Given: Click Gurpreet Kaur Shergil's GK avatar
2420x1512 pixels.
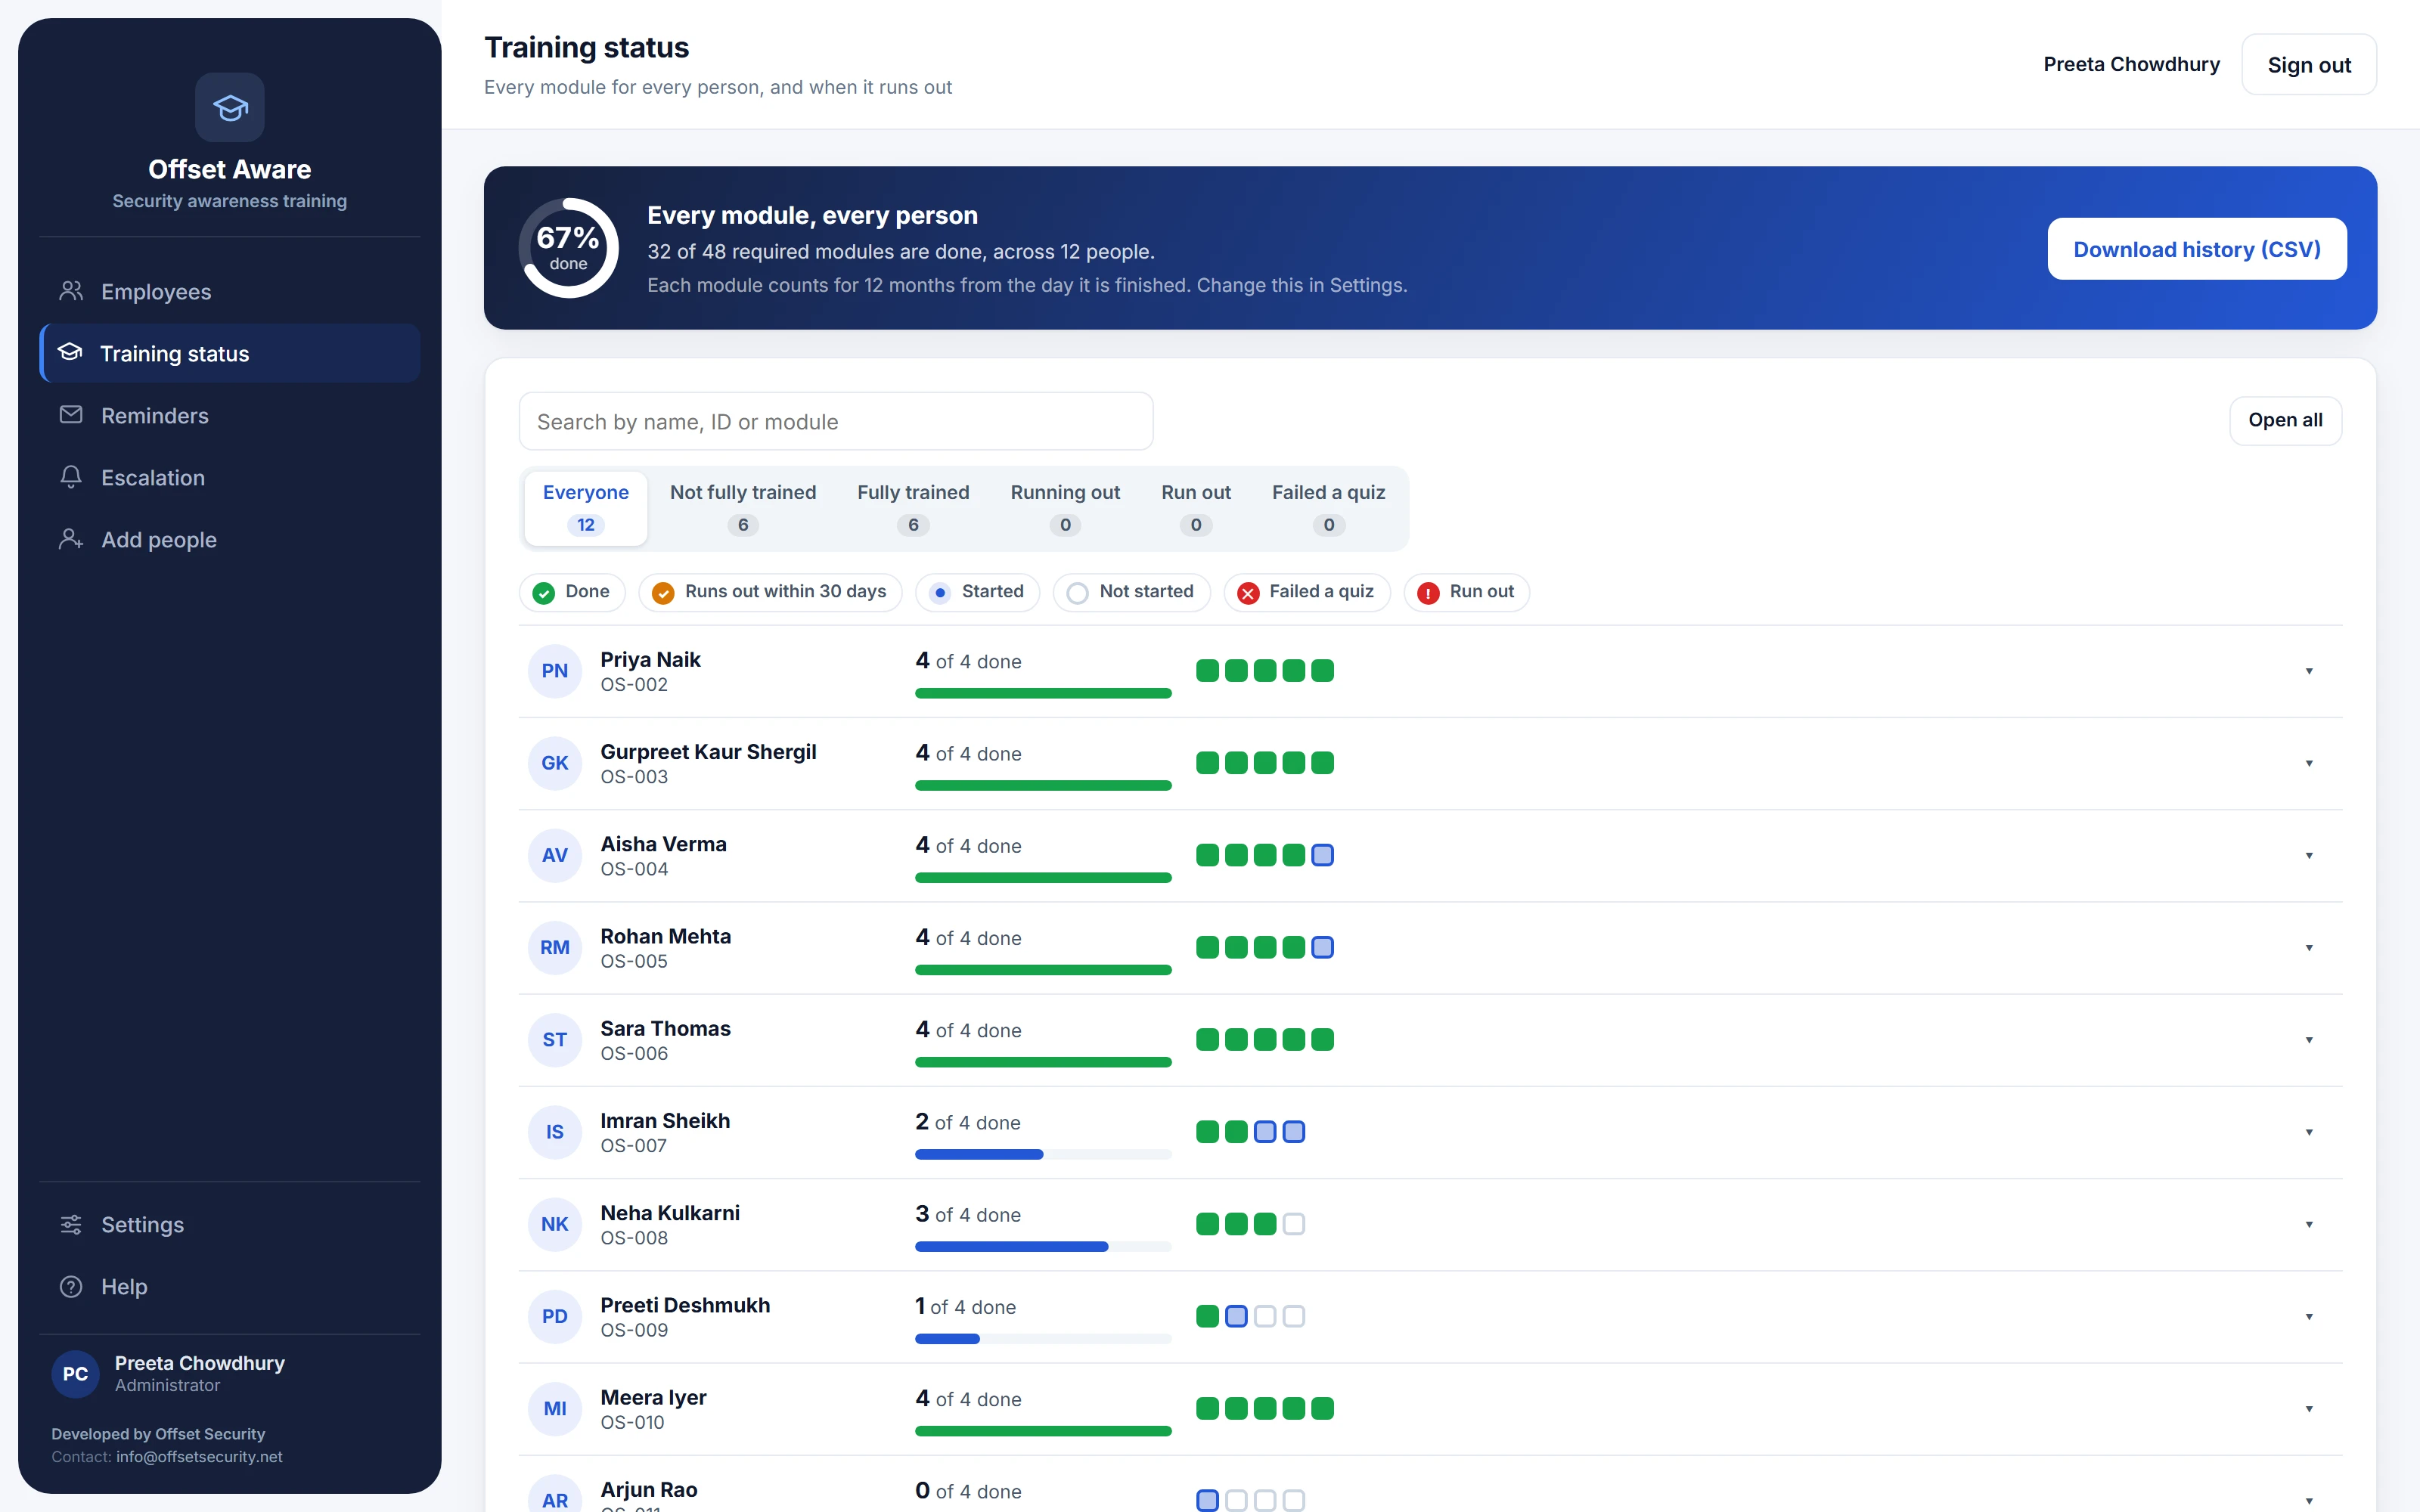Looking at the screenshot, I should coord(555,763).
